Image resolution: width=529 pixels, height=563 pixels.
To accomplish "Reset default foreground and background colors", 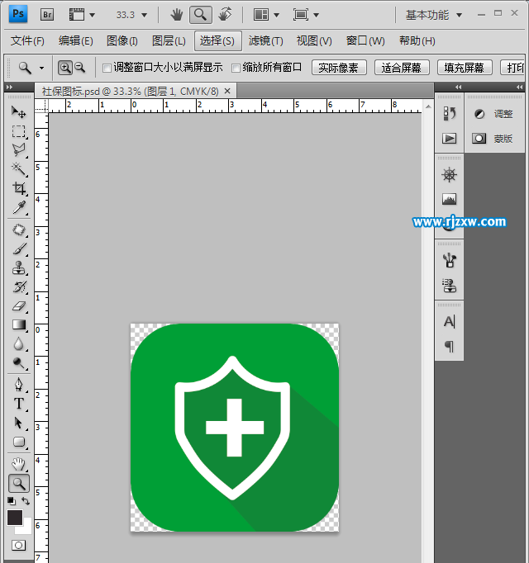I will tap(12, 501).
